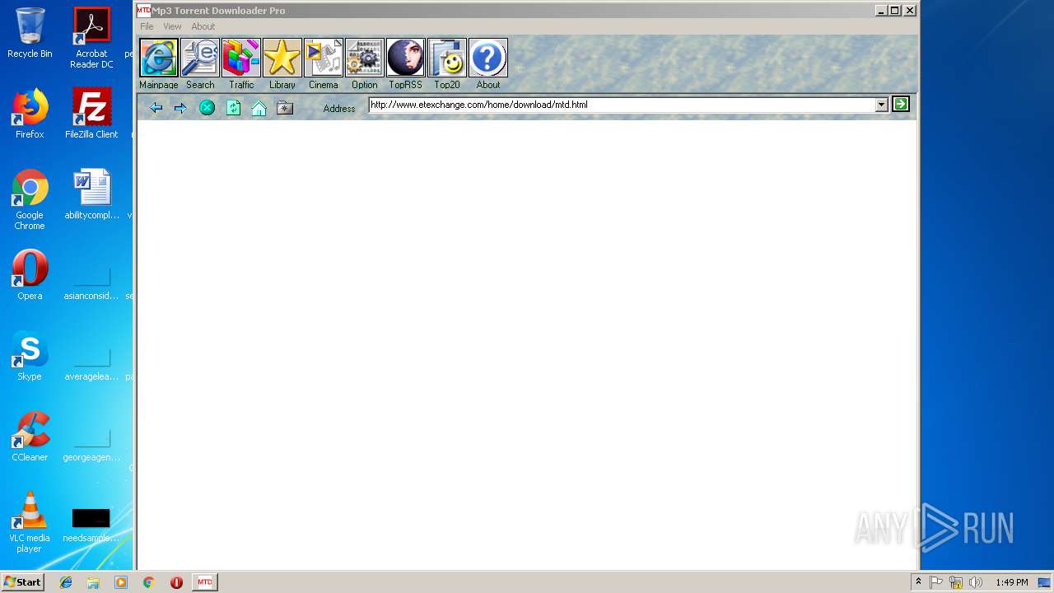Open Windows Explorer from the taskbar
Screen dimensions: 1054x593
93,582
